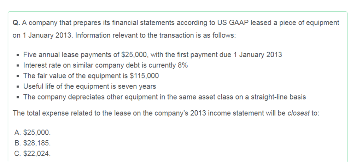Select answer option B. $28,185
Screen dimensions: 356x162
[32, 143]
